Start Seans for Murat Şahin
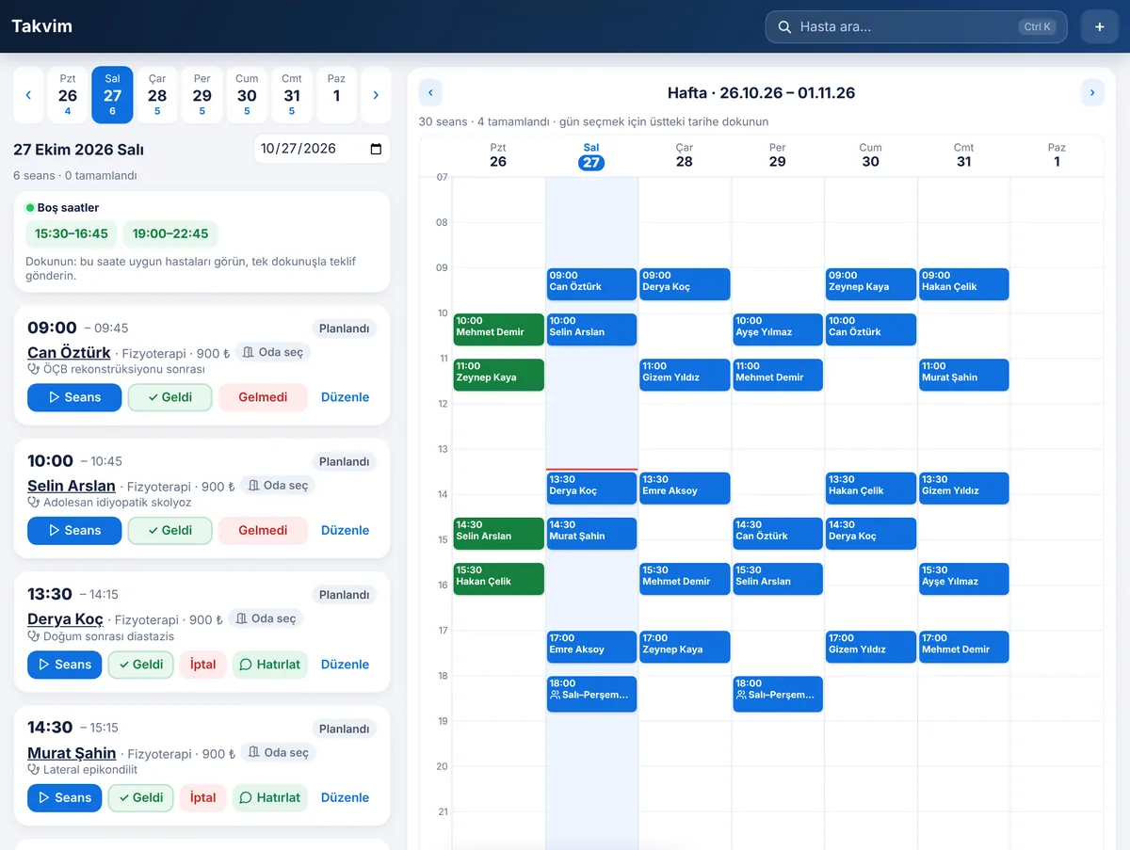 (x=64, y=797)
